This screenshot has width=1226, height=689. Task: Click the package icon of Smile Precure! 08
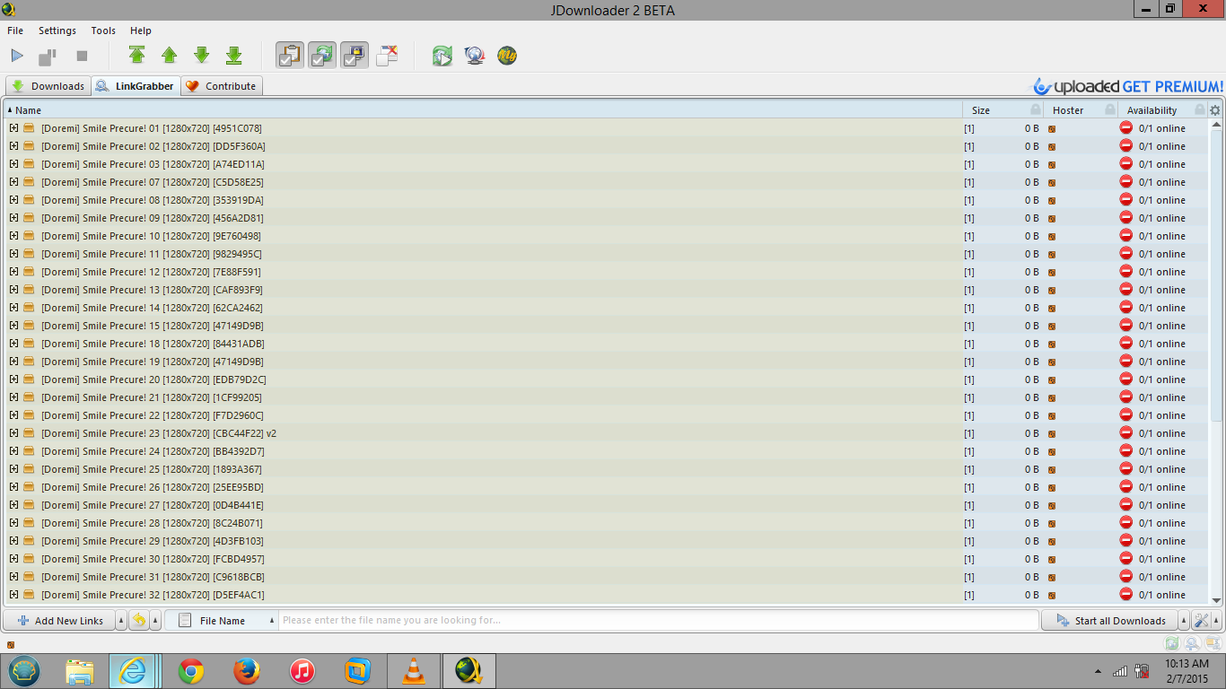point(29,200)
